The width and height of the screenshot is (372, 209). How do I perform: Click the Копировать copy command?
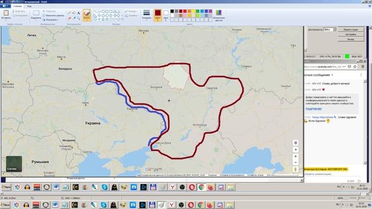pos(20,16)
